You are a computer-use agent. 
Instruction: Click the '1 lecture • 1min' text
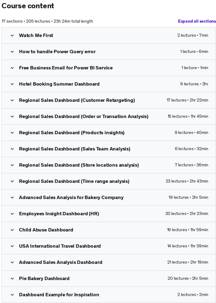(195, 68)
